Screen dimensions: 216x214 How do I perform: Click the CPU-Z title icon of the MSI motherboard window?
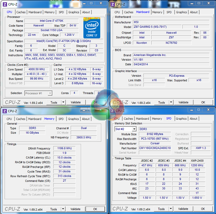tap(113, 4)
